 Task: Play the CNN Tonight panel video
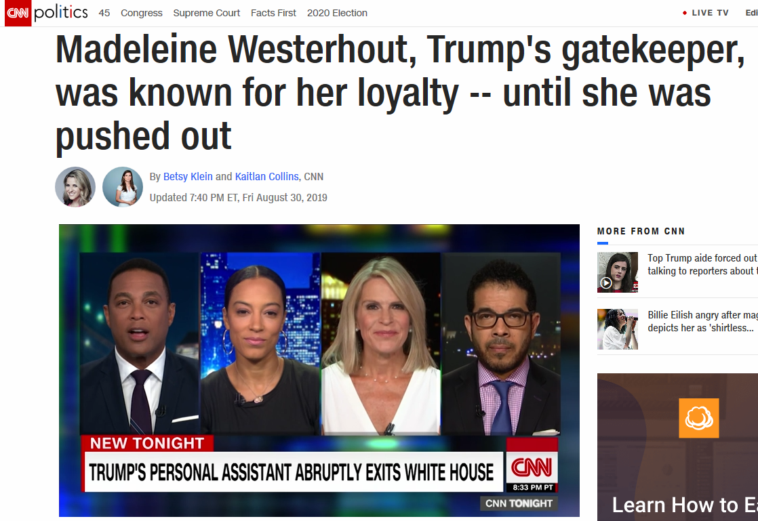(319, 371)
